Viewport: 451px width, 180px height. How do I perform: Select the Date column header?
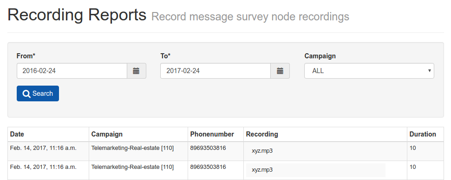click(17, 134)
